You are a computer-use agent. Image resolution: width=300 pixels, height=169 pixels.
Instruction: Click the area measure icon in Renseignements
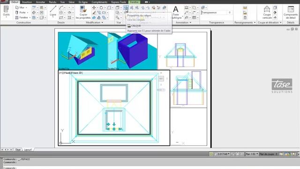245,13
